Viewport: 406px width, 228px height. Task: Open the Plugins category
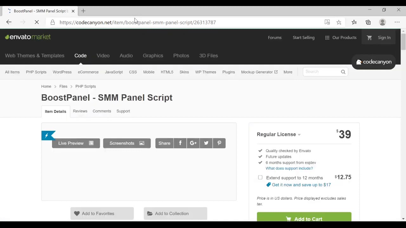click(229, 72)
